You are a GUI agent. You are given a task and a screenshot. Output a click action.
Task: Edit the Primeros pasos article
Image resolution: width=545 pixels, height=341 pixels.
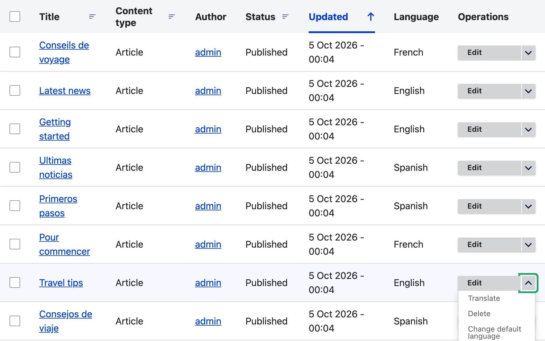coord(489,206)
